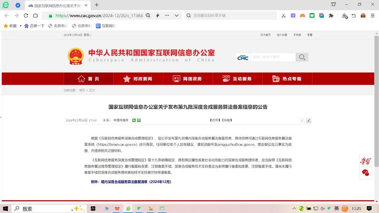Open the 手机版 mobile version link
The height and width of the screenshot is (213, 379).
tap(297, 35)
